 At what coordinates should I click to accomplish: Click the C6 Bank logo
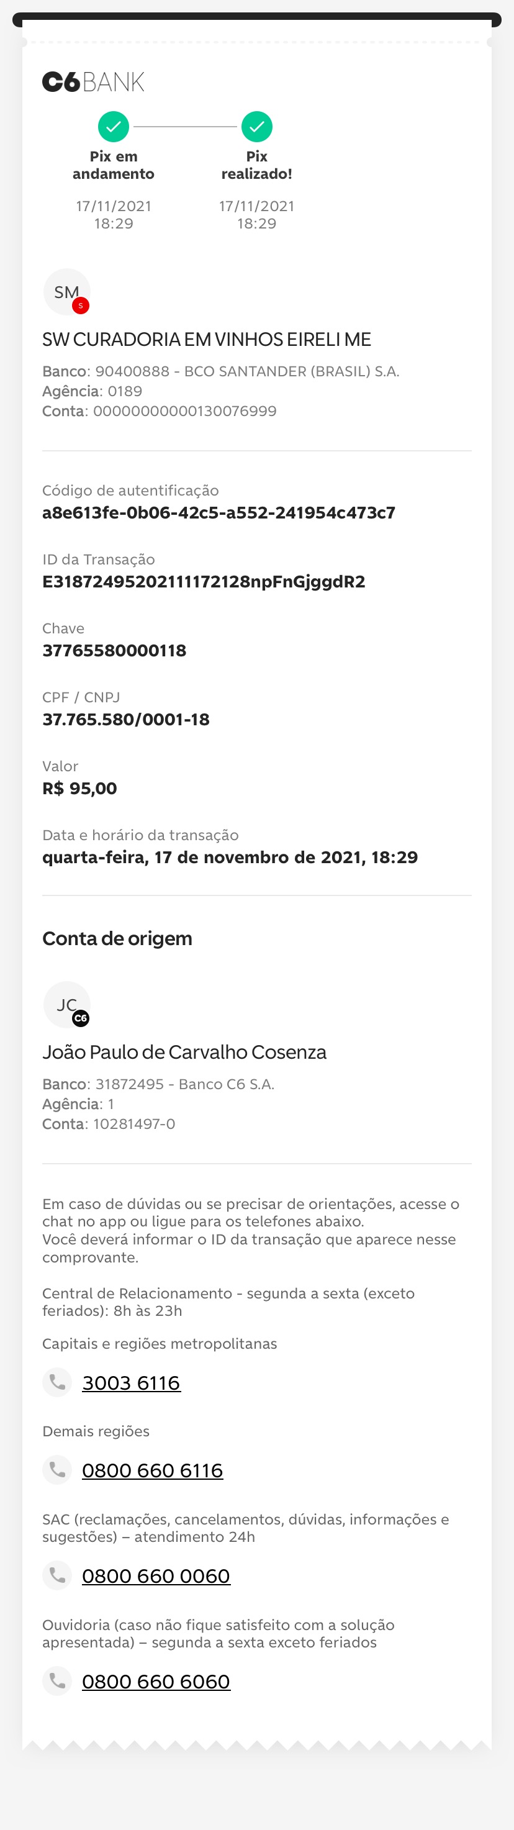tap(93, 83)
